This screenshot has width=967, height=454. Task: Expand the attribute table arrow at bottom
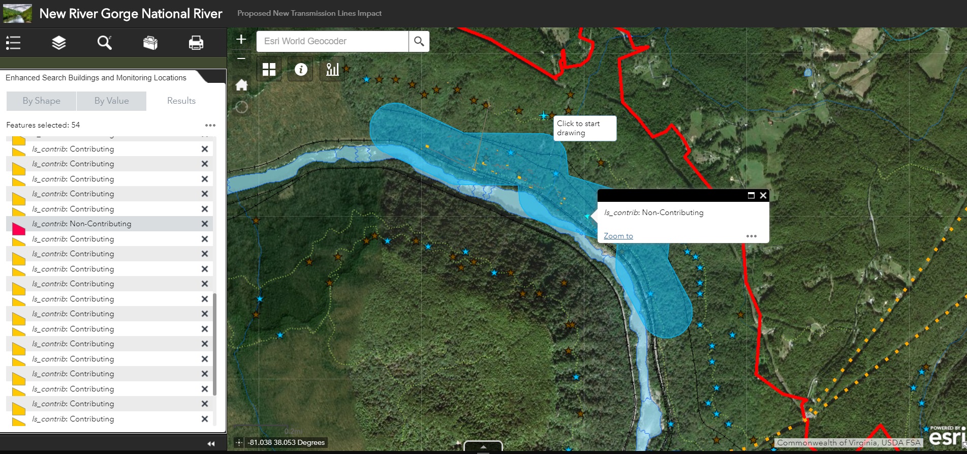pos(483,446)
